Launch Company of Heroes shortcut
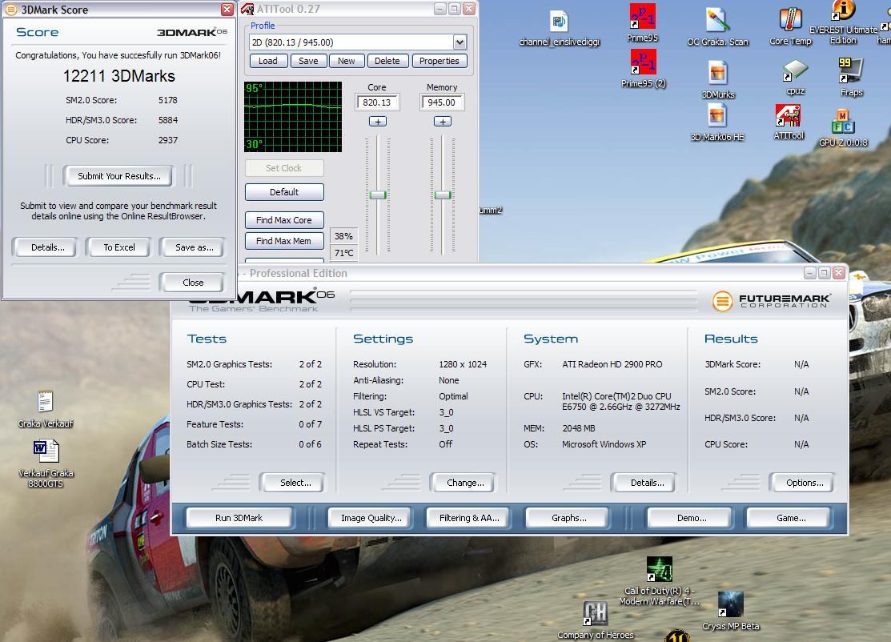This screenshot has width=891, height=642. 595,620
